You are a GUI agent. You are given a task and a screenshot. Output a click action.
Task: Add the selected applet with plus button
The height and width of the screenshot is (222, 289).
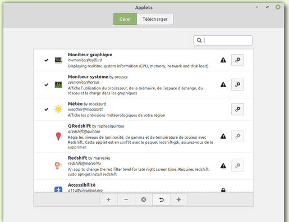pyautogui.click(x=108, y=200)
